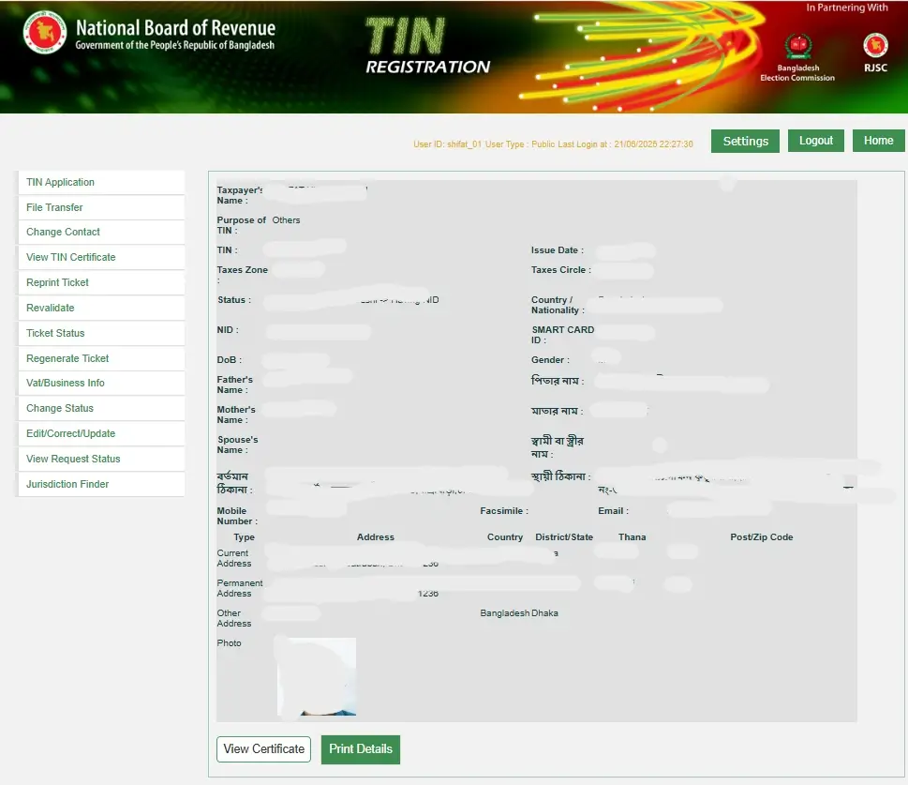The height and width of the screenshot is (785, 908).
Task: Open the Ticket Status menu item
Action: pyautogui.click(x=56, y=333)
